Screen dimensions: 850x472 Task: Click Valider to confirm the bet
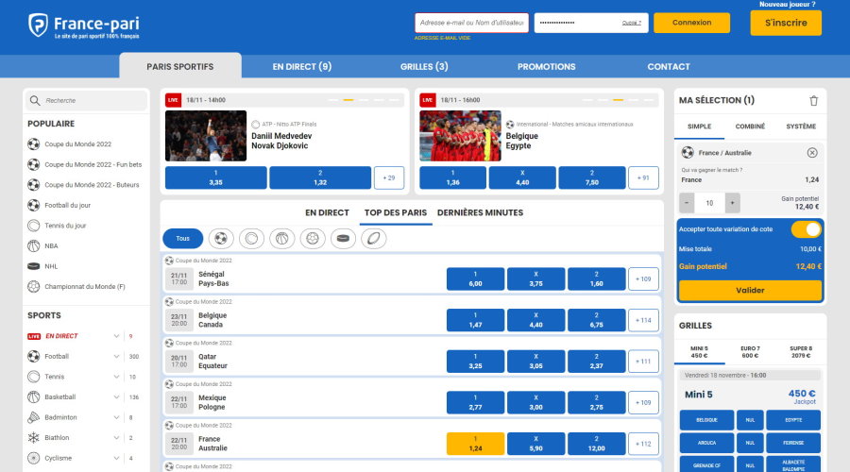click(750, 291)
